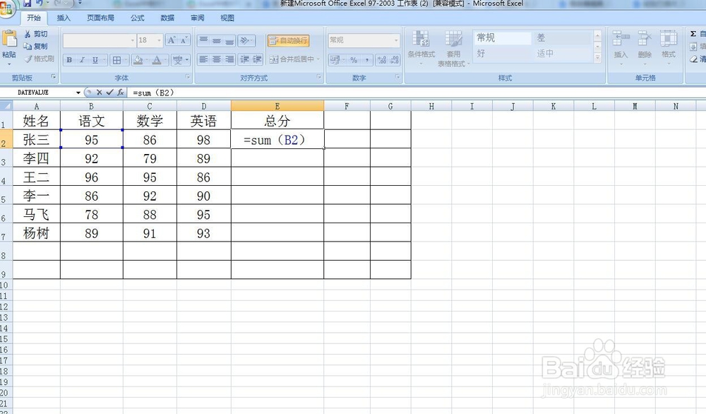Select the 适中 cell style

point(563,53)
